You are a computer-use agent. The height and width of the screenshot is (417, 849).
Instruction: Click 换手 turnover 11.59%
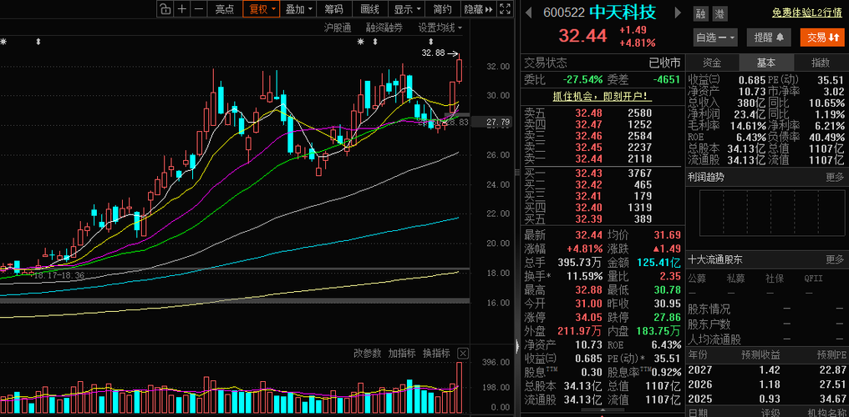(584, 276)
